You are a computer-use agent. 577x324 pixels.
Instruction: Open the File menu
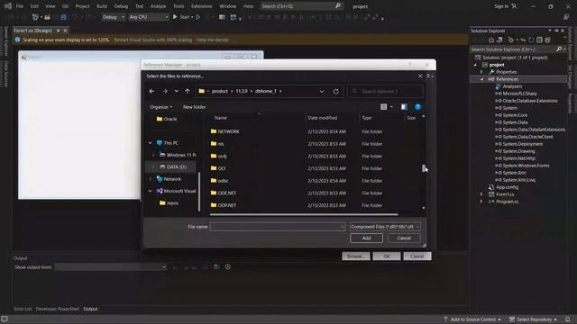pyautogui.click(x=20, y=6)
